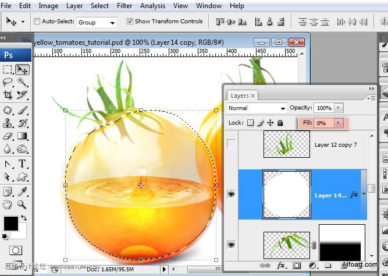Select the Gradient tool
The height and width of the screenshot is (276, 388).
pos(22,136)
